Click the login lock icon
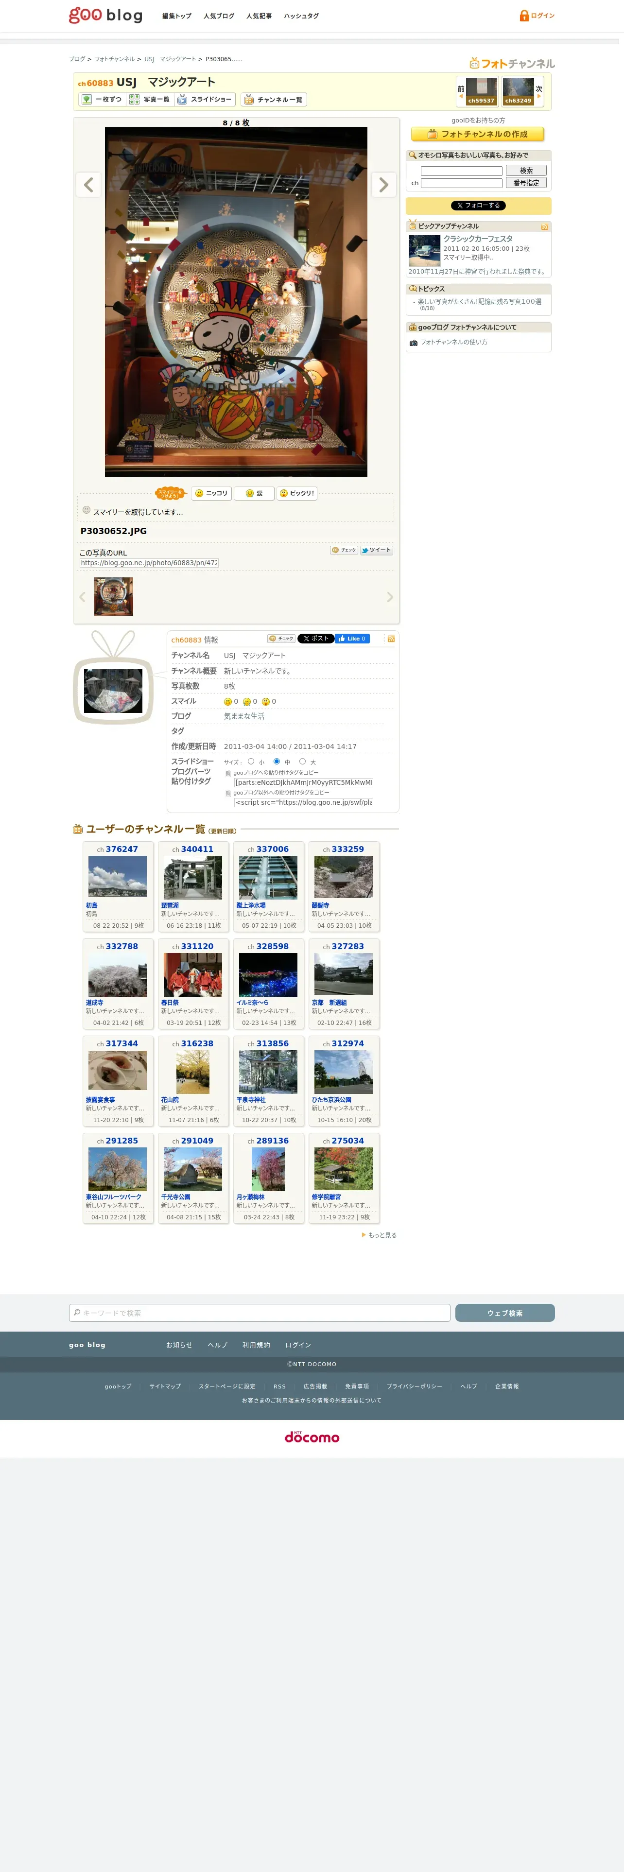This screenshot has width=624, height=1872. pyautogui.click(x=524, y=15)
